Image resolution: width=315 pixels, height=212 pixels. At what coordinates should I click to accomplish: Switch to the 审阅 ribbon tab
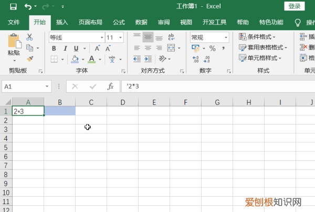164,22
